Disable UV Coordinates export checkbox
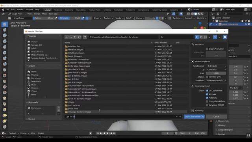 pos(207,91)
